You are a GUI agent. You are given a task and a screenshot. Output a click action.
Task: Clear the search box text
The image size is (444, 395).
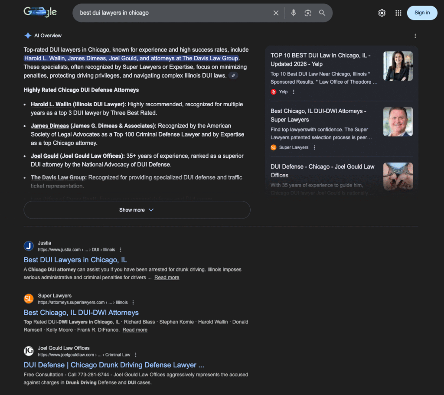276,13
